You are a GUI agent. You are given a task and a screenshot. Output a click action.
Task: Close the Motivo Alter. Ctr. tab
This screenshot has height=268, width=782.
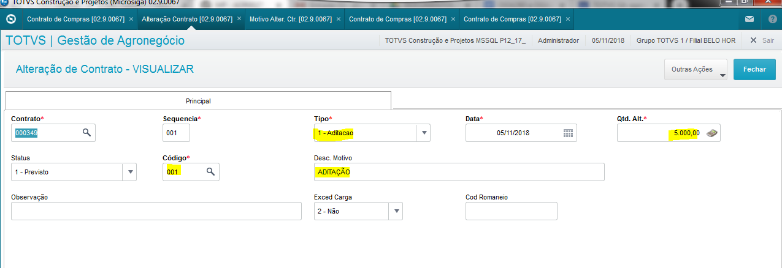click(339, 19)
